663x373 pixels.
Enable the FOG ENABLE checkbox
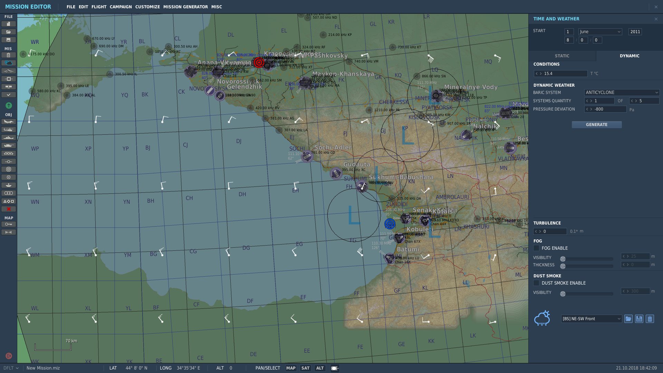point(536,248)
